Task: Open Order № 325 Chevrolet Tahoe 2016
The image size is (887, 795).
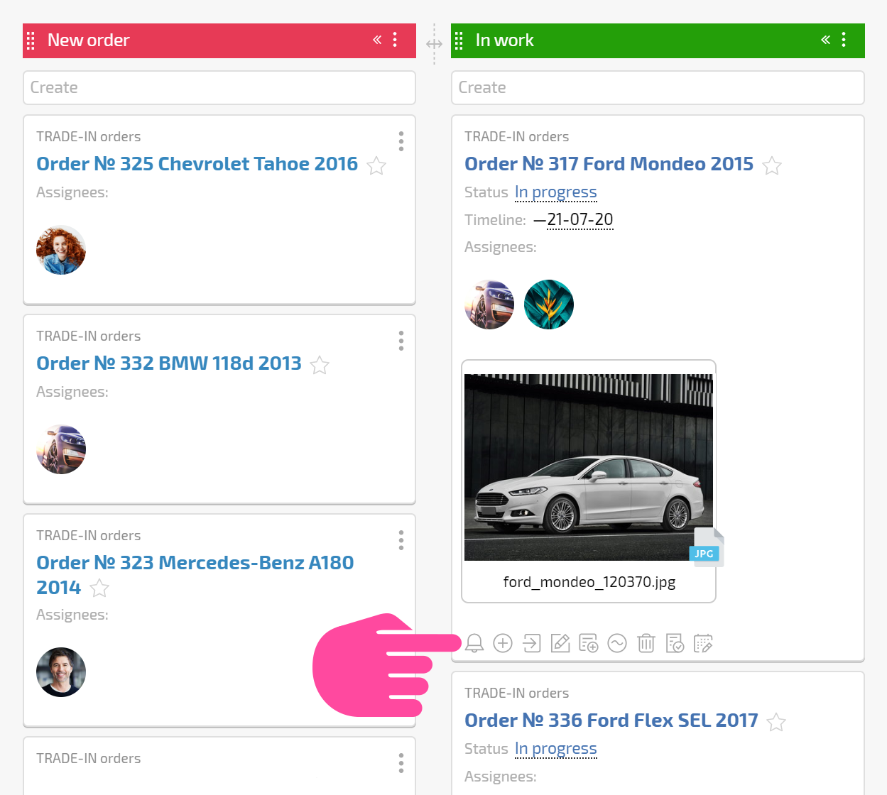Action: click(197, 164)
